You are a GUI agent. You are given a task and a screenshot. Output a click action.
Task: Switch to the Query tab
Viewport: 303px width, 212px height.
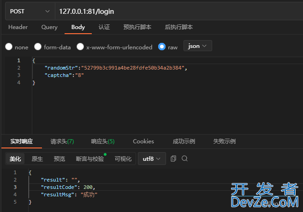(49, 27)
